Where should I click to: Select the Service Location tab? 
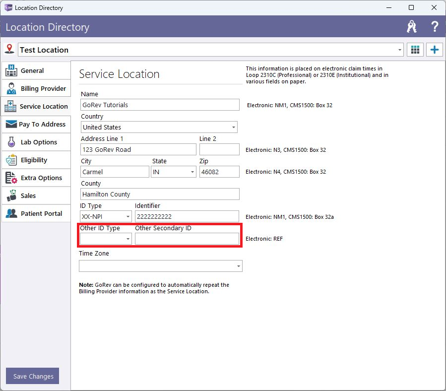point(36,106)
